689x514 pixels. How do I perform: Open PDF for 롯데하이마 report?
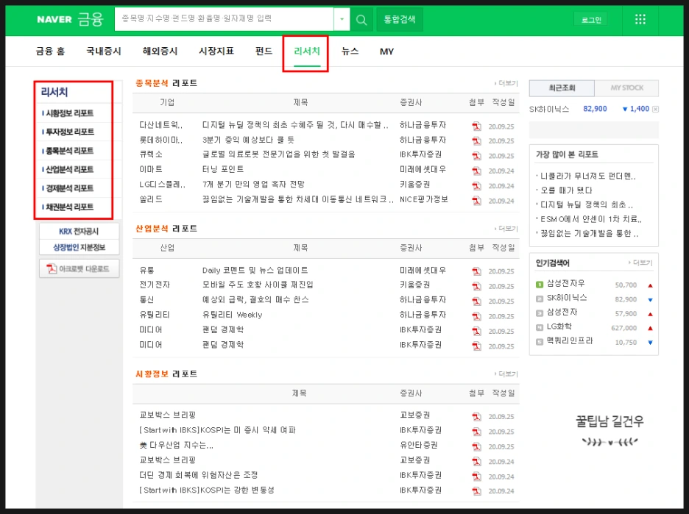(476, 141)
